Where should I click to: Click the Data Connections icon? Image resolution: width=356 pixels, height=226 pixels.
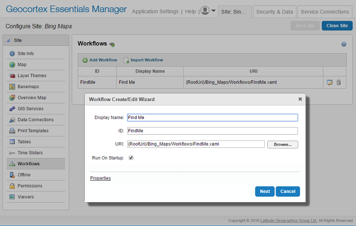12,120
